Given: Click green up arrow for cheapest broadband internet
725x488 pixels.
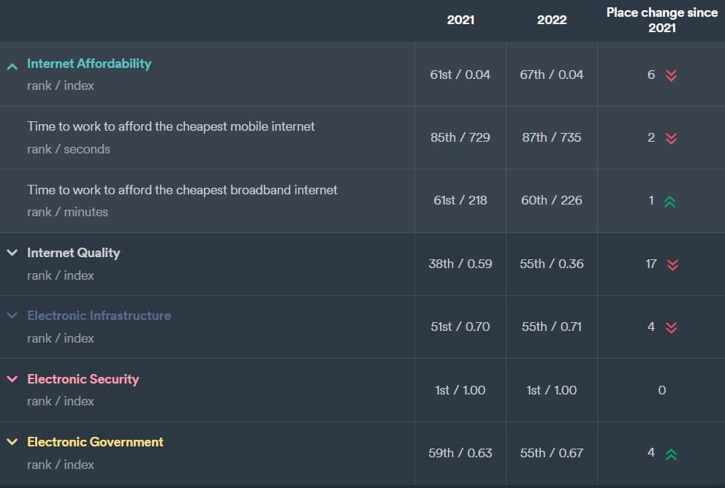Looking at the screenshot, I should point(670,202).
